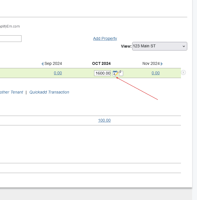Go to previous month with left arrow
197x200 pixels.
pos(42,64)
